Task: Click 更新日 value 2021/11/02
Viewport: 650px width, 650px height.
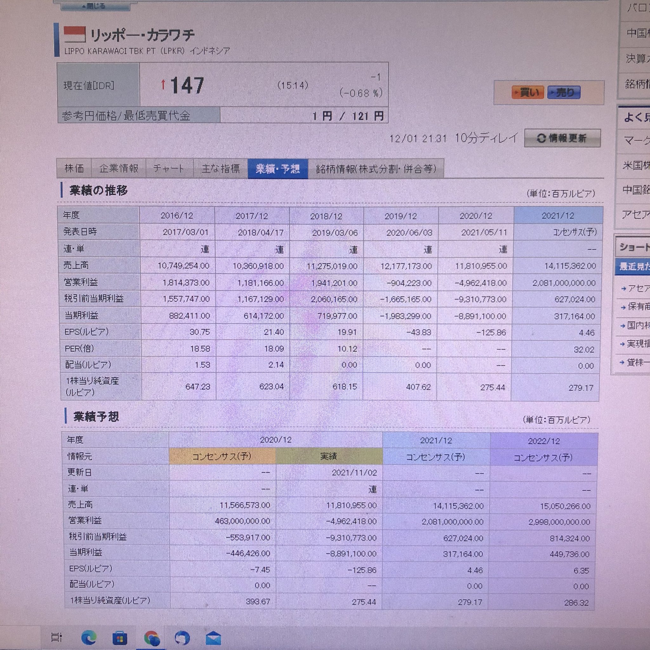Action: pos(354,473)
